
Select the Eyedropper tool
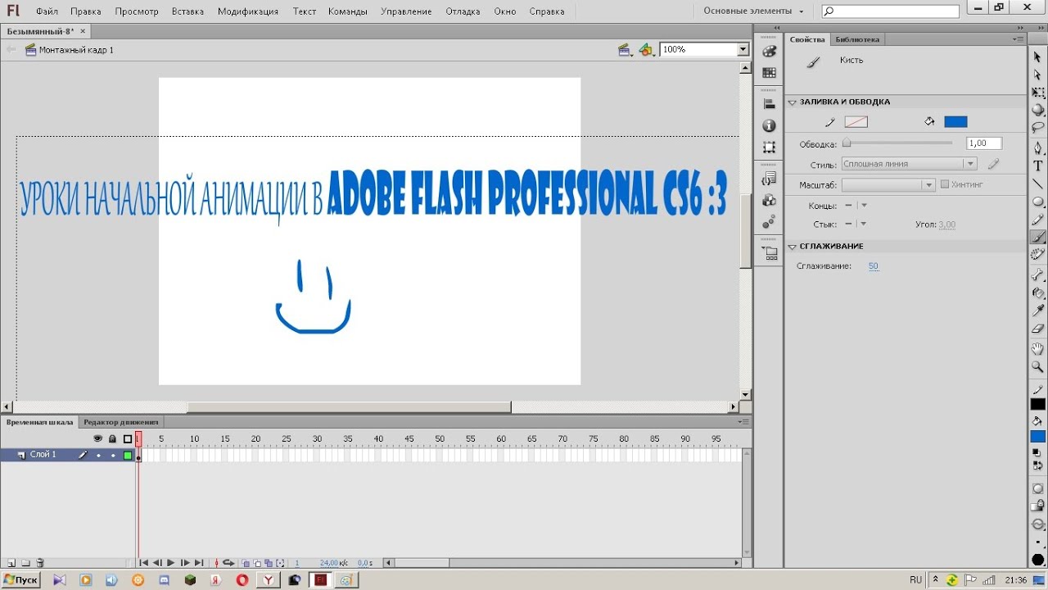pos(1038,311)
